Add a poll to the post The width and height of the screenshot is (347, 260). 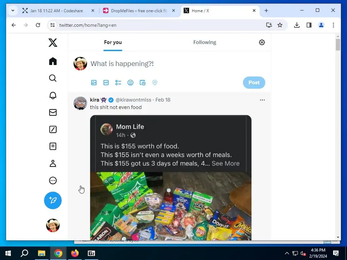(118, 83)
